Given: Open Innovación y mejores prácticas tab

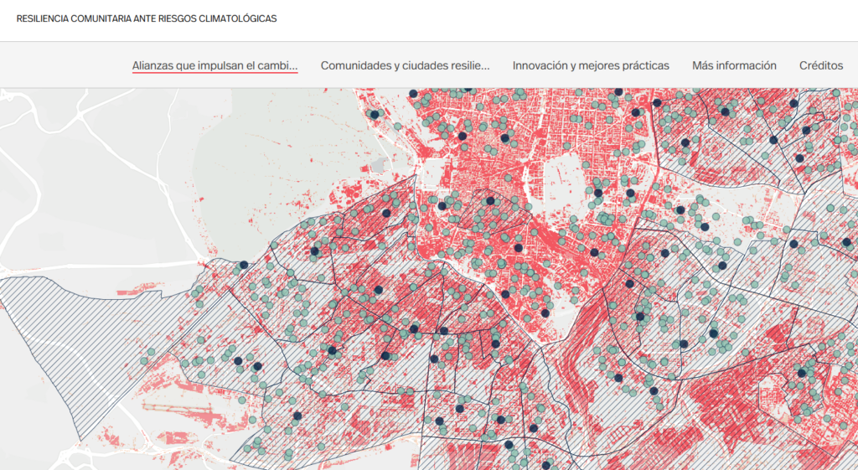Looking at the screenshot, I should click(x=591, y=65).
